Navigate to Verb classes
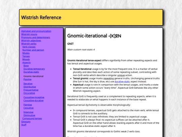182x137 pixels. click(x=29, y=47)
